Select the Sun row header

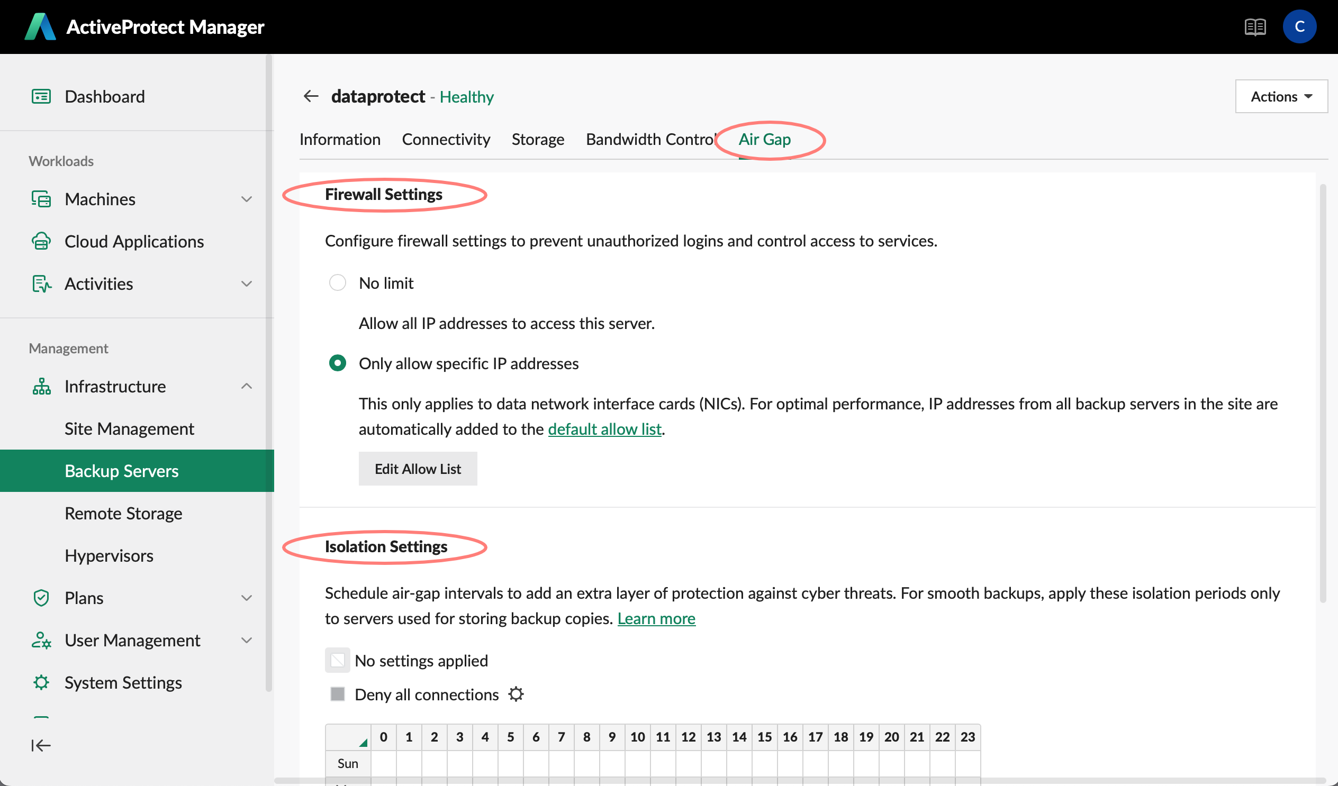point(348,764)
